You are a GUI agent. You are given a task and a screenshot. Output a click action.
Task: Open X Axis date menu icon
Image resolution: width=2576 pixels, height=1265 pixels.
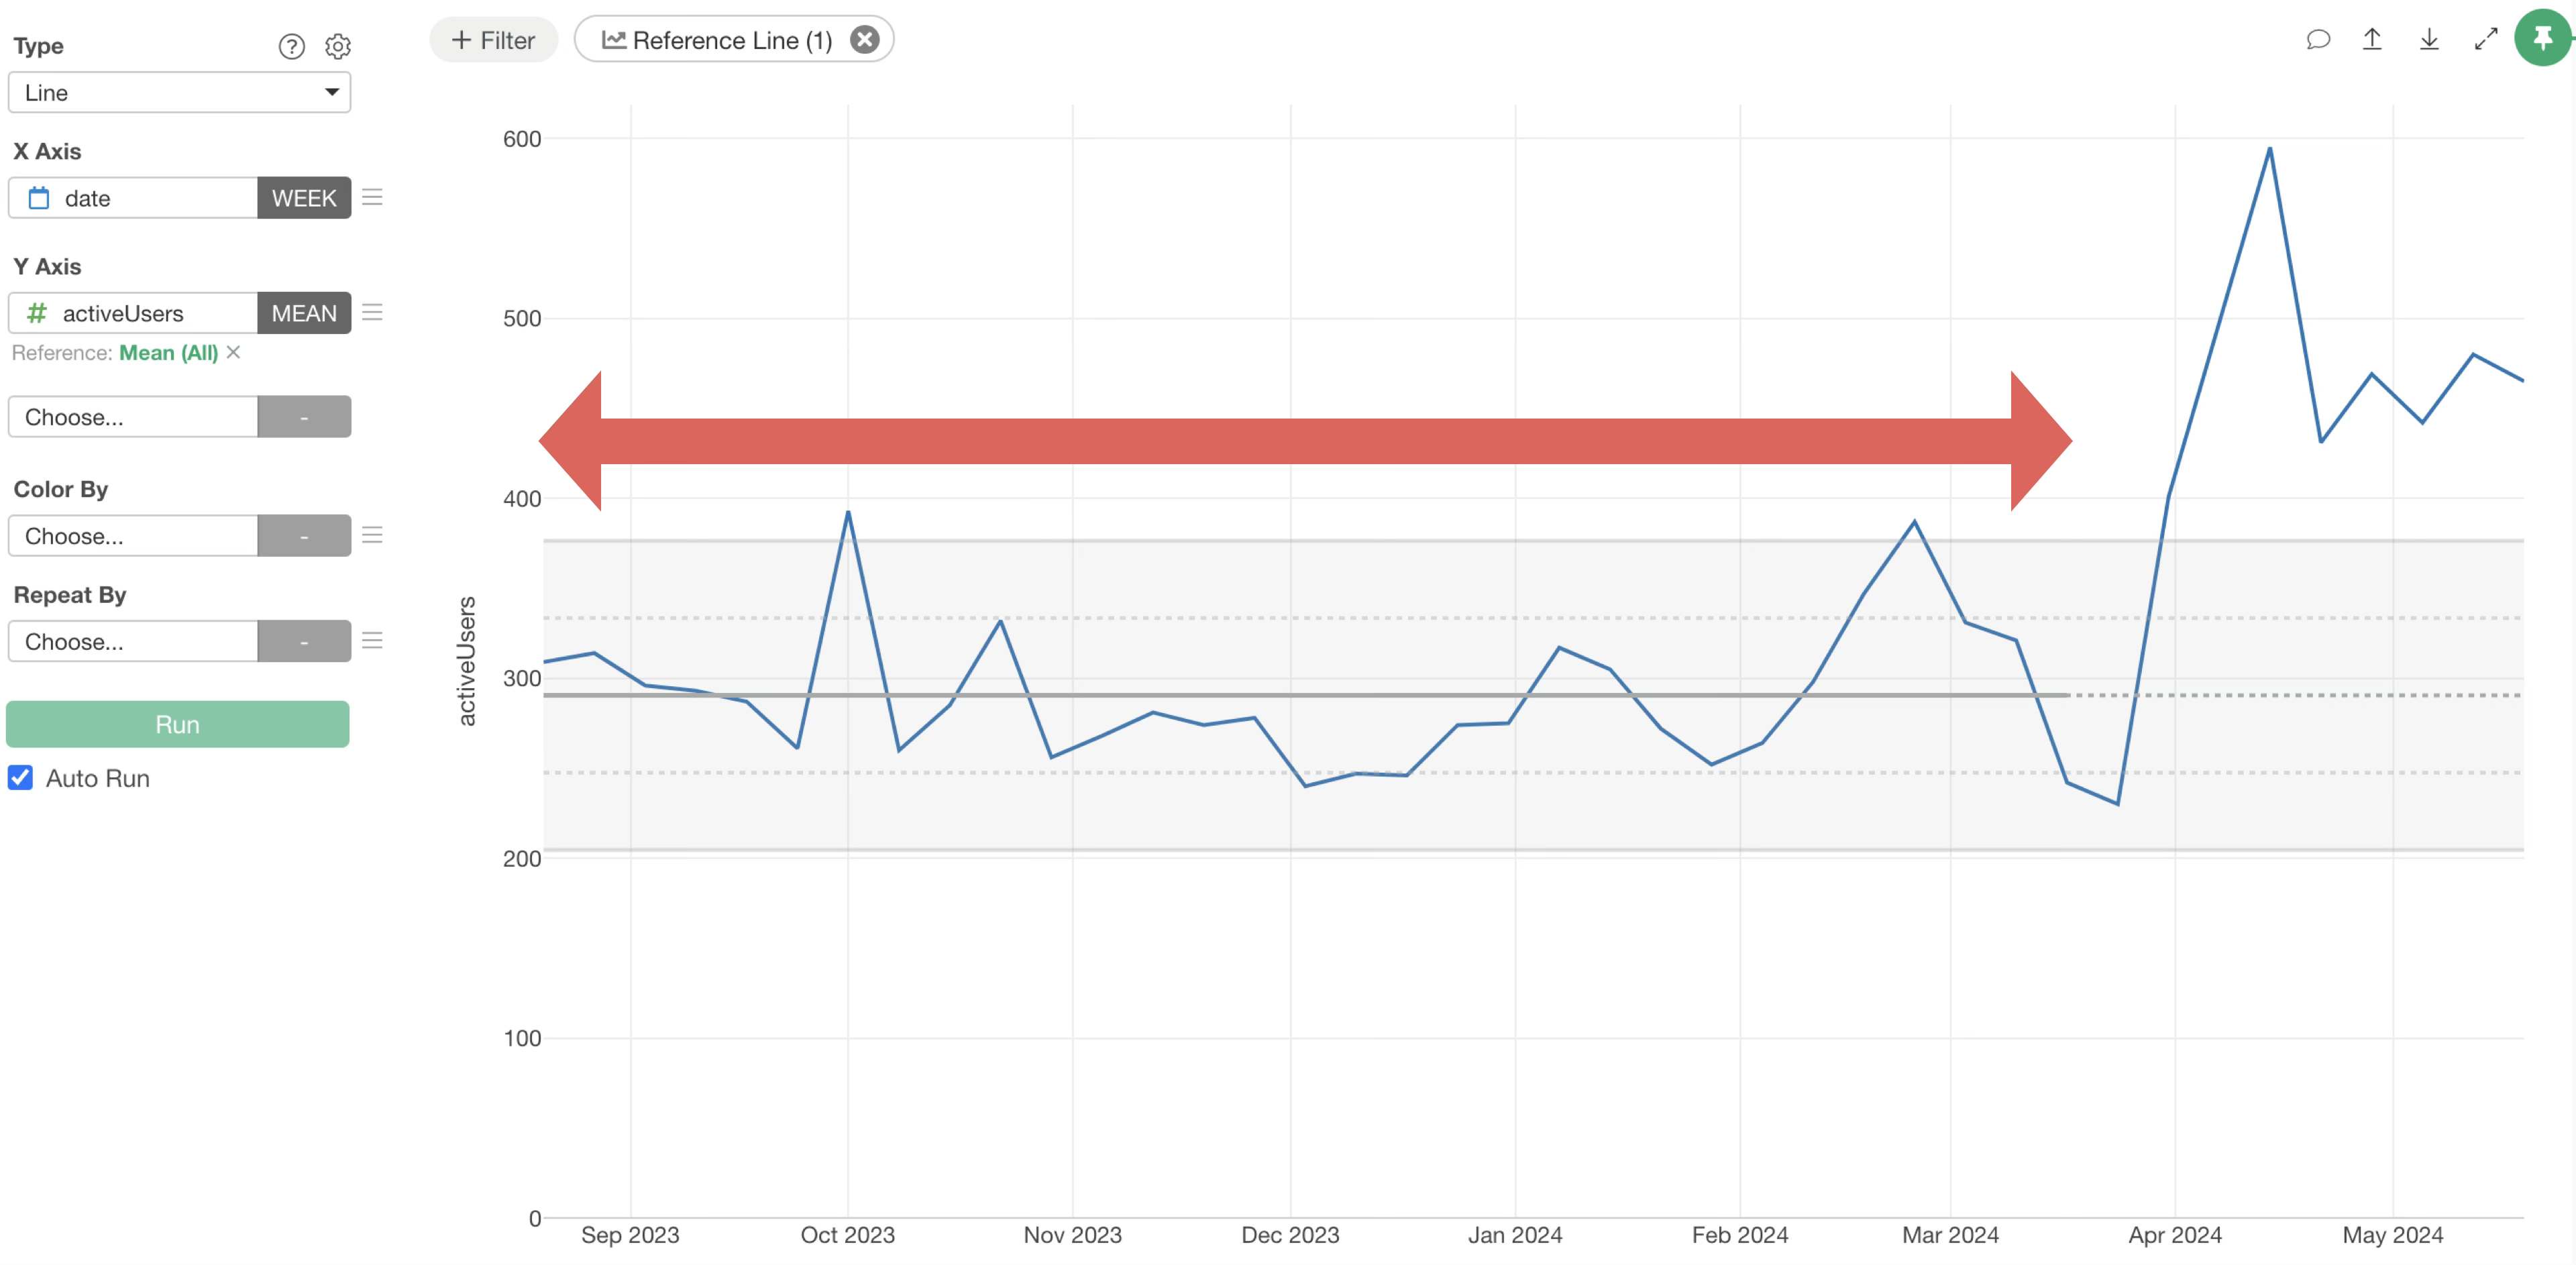click(x=372, y=197)
